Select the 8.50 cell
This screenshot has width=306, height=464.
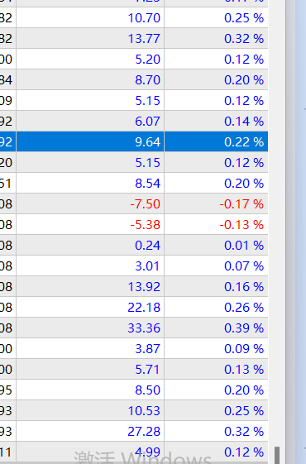coord(147,390)
